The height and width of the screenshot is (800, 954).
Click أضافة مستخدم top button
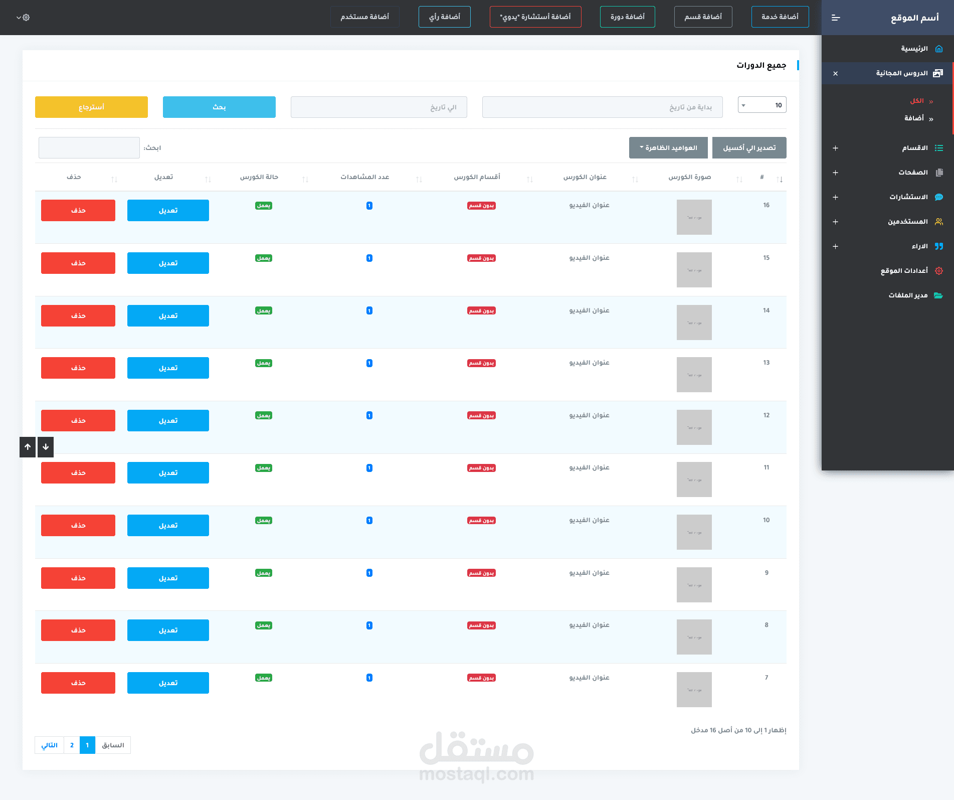[365, 17]
